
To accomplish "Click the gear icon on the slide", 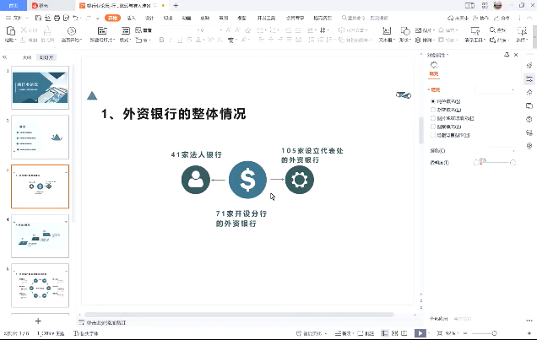I will pos(300,179).
